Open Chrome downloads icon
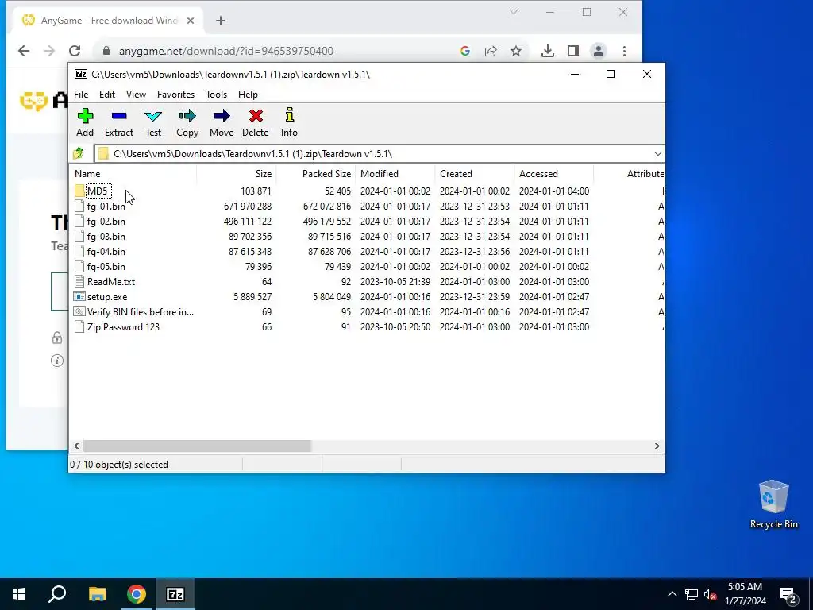Viewport: 813px width, 610px height. (548, 51)
